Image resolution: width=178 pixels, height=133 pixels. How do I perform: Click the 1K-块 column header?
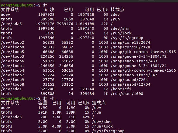click(49, 10)
